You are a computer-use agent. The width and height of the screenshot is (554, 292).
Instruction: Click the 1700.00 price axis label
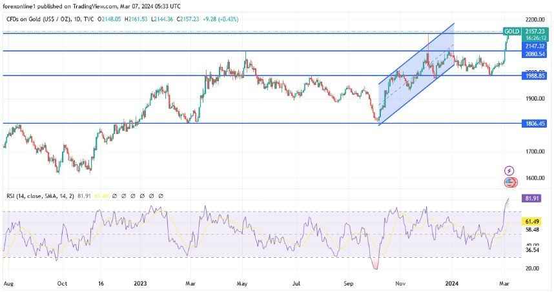(x=535, y=151)
